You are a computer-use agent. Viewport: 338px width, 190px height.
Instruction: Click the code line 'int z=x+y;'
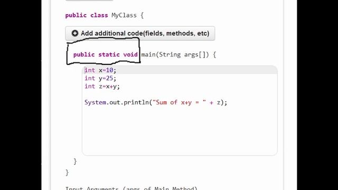[102, 86]
